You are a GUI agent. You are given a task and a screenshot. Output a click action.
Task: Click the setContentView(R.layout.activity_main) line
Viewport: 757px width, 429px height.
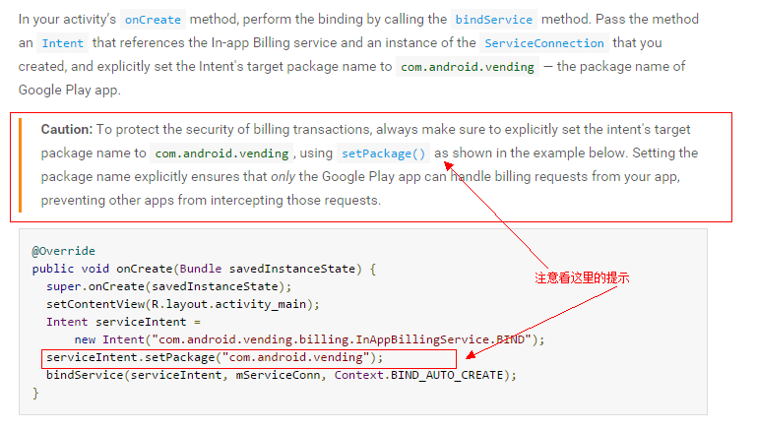coord(183,304)
